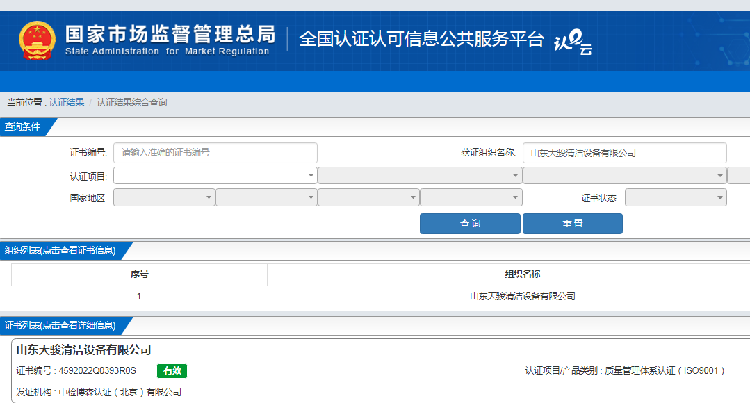
Task: Open the second 国家地区 dropdown
Action: (x=266, y=197)
